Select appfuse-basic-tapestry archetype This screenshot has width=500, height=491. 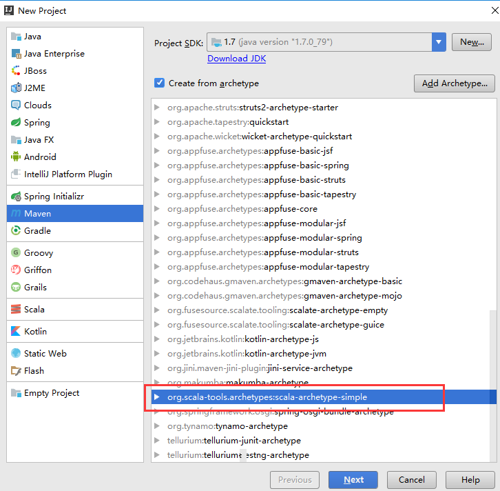pos(324,194)
